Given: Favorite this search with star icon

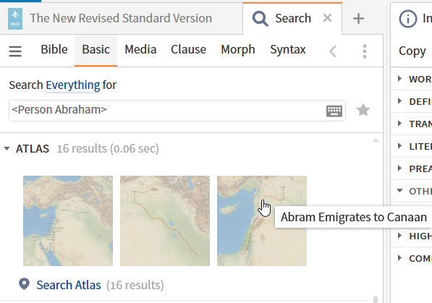Looking at the screenshot, I should (363, 110).
